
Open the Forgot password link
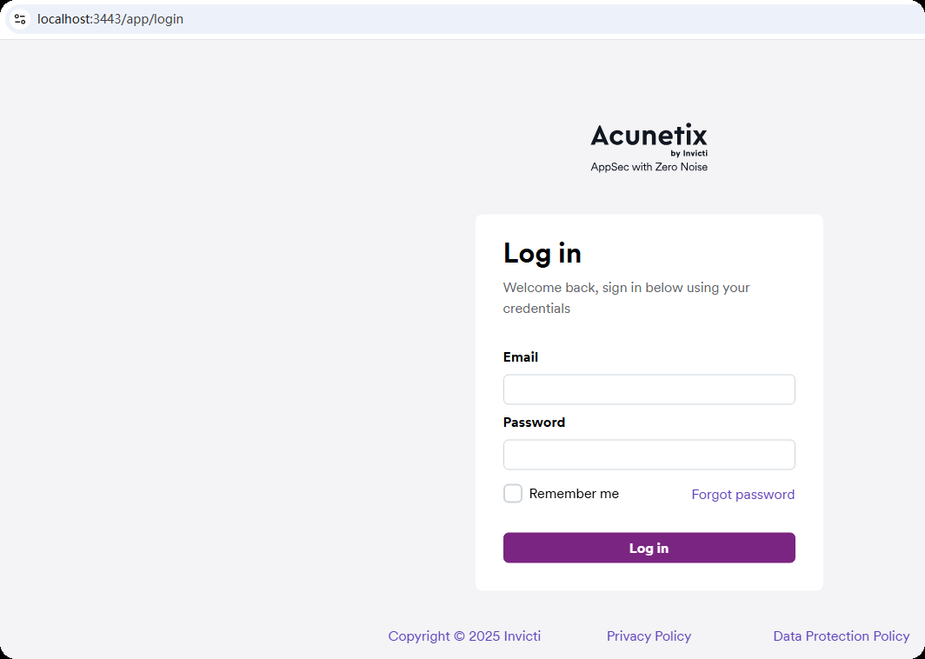pyautogui.click(x=742, y=495)
